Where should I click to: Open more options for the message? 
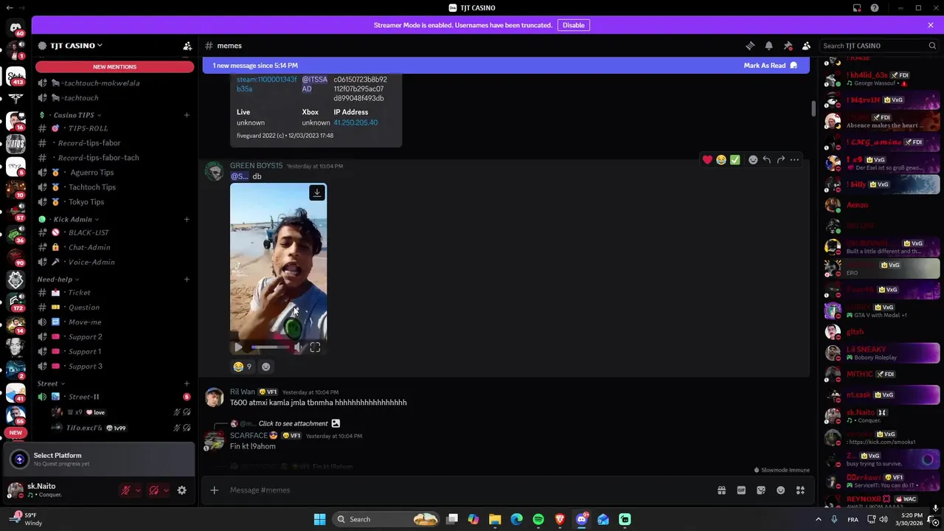pos(794,159)
